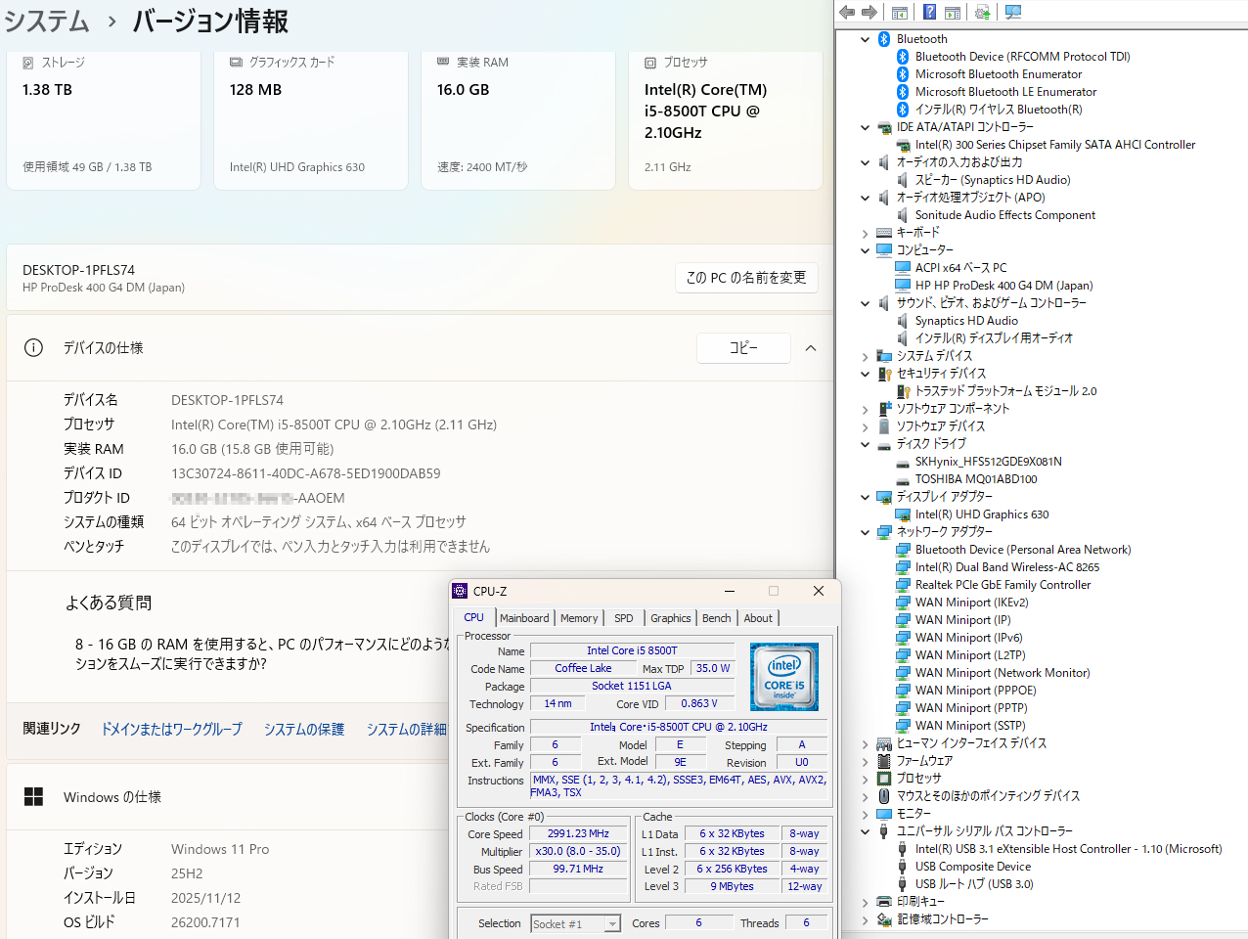Click the scan for hardware changes icon

click(1013, 13)
